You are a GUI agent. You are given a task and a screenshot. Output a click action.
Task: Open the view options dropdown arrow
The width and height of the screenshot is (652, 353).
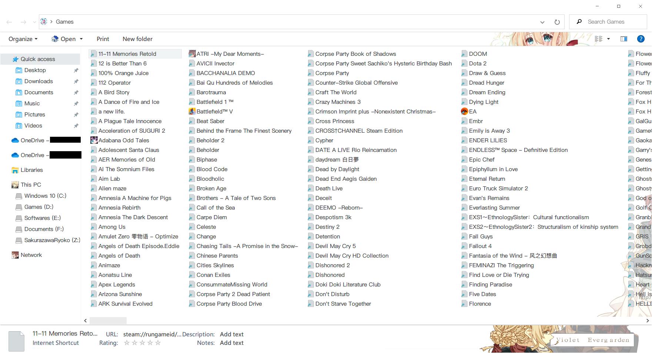tap(608, 39)
